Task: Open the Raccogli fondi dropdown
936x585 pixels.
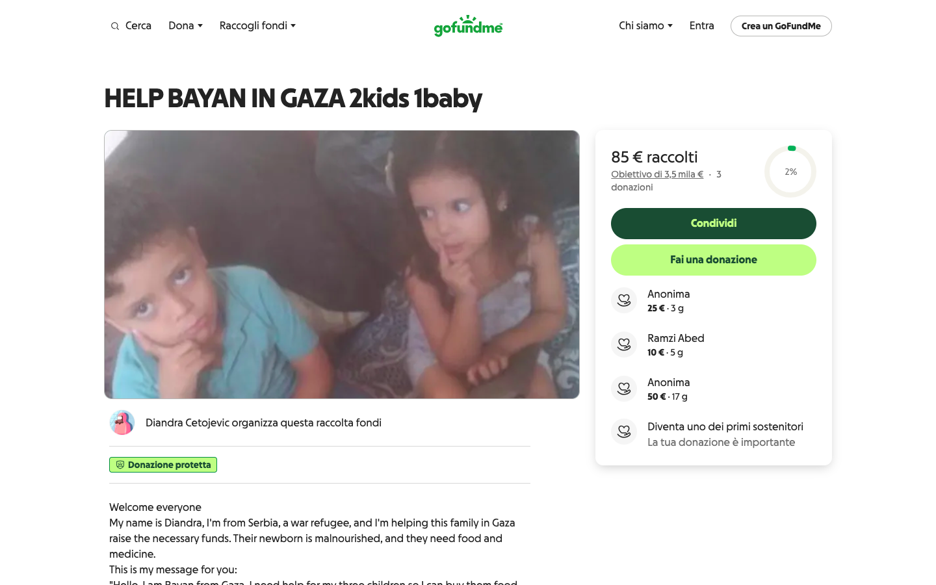Action: [257, 25]
